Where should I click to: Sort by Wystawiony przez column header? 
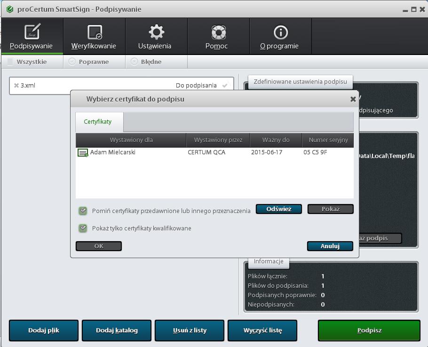pos(218,140)
